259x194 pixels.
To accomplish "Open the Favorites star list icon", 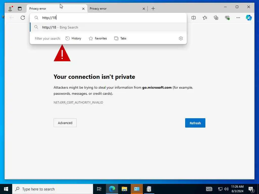I will pyautogui.click(x=205, y=18).
